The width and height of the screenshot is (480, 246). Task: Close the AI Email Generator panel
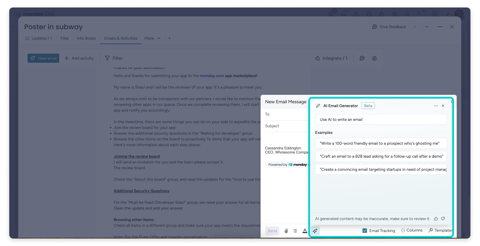pyautogui.click(x=443, y=106)
